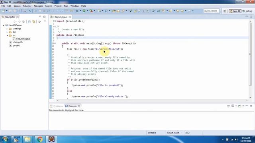The height and width of the screenshot is (143, 255).
Task: Click the Search flashlight toolbar icon
Action: click(x=123, y=11)
